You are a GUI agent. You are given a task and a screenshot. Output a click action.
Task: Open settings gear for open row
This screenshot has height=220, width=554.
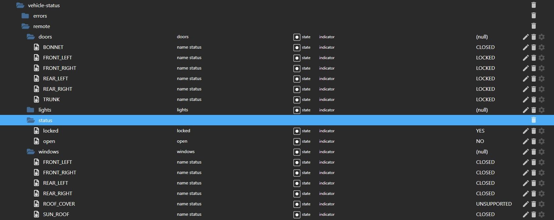pyautogui.click(x=542, y=141)
